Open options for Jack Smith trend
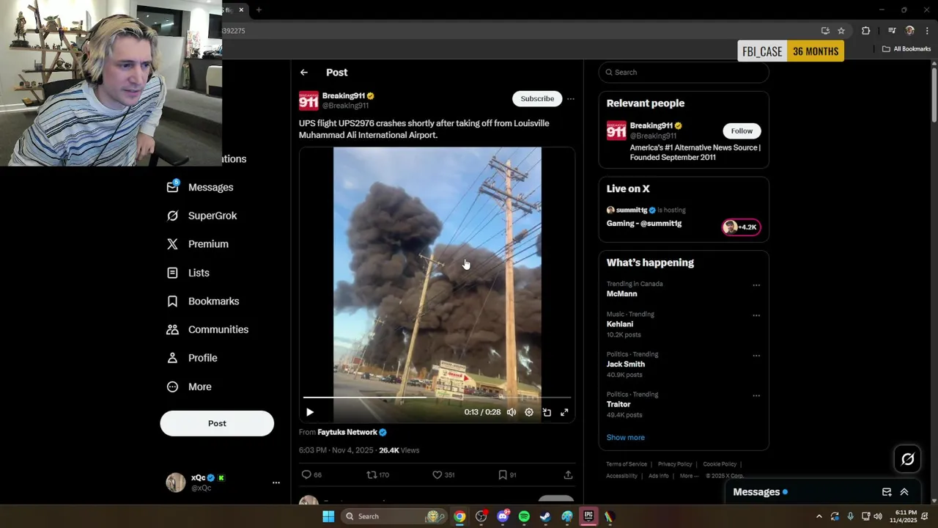The image size is (938, 528). [756, 356]
